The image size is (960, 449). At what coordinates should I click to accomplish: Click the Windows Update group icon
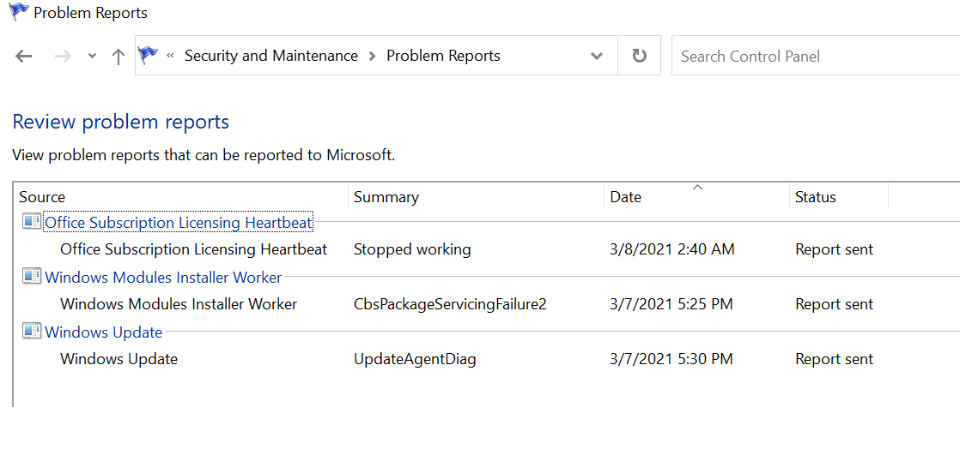tap(32, 332)
